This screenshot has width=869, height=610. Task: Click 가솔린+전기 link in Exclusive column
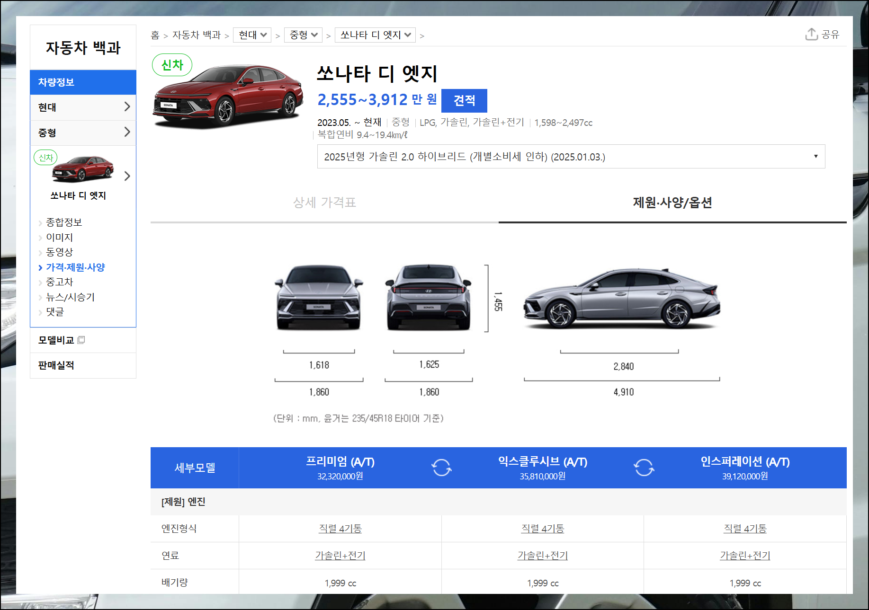543,556
